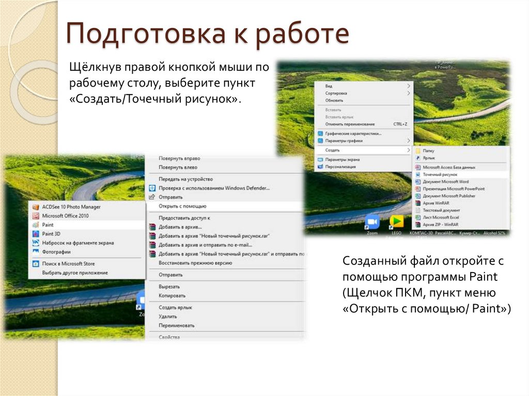
Task: Choose Создать ярлык menu entry
Action: click(x=175, y=308)
